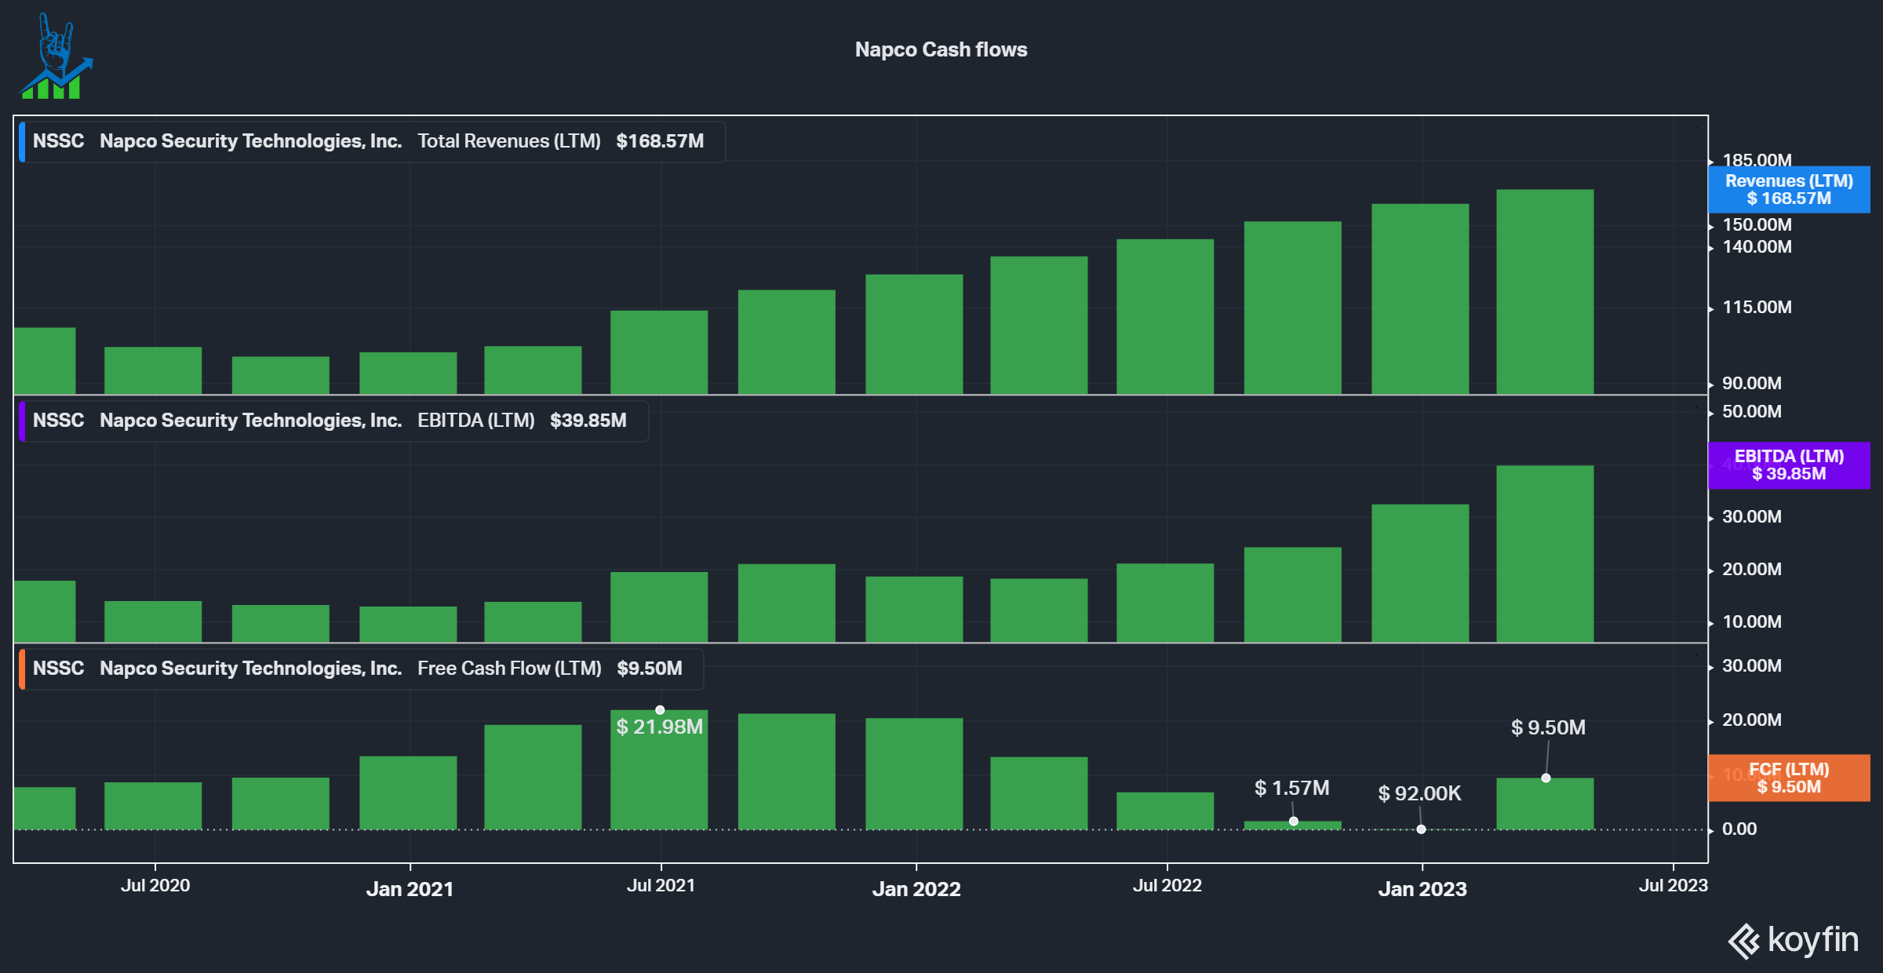Image resolution: width=1883 pixels, height=973 pixels.
Task: Click NSSC ticker in the Free Cash Flow legend
Action: pyautogui.click(x=58, y=669)
